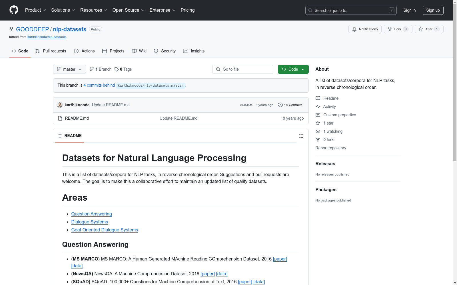The image size is (457, 285).
Task: Expand the Resources menu
Action: tap(94, 10)
